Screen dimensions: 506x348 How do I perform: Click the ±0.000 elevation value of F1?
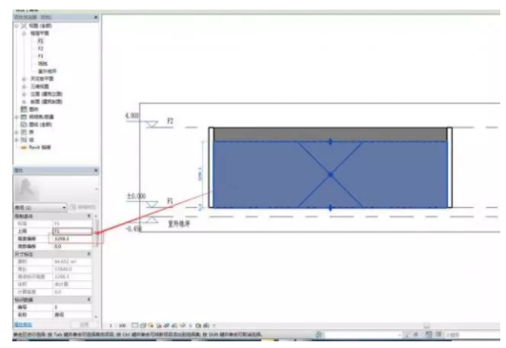pyautogui.click(x=136, y=196)
